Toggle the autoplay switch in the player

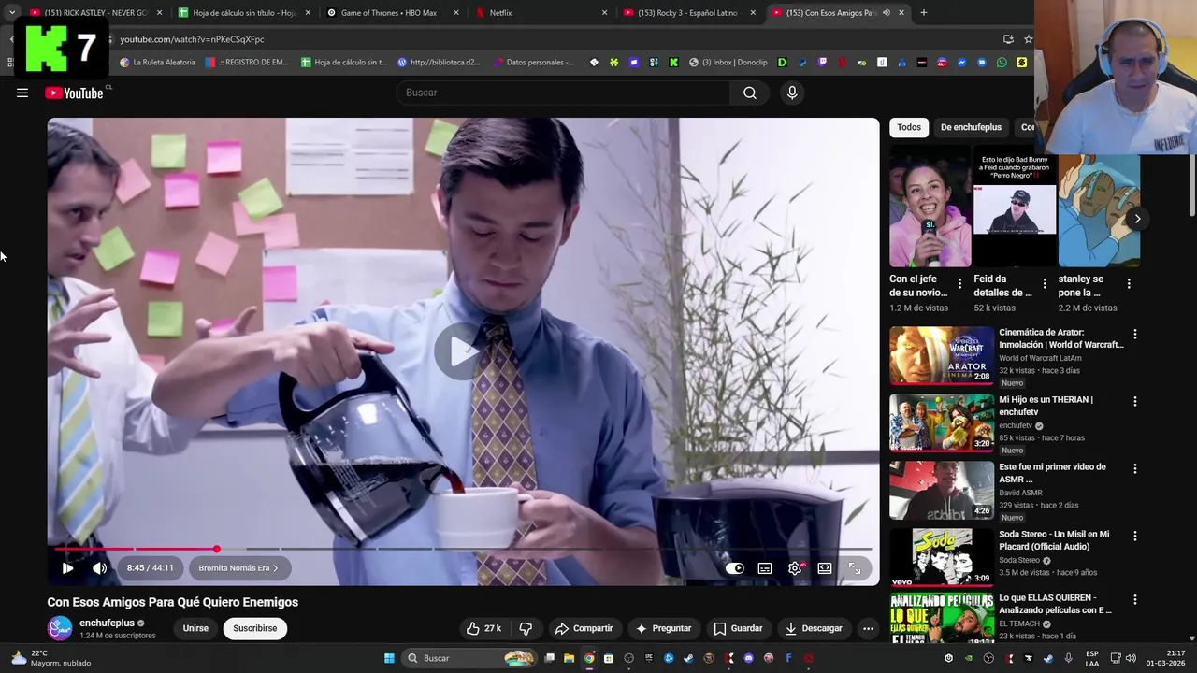point(735,568)
